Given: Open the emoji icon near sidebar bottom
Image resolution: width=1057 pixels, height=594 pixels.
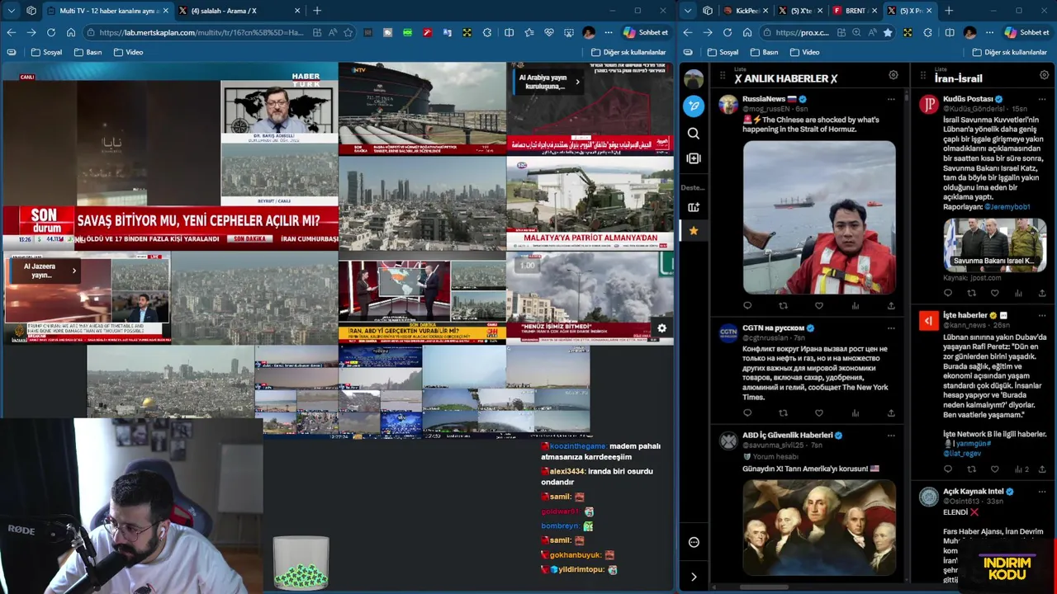Looking at the screenshot, I should (694, 542).
